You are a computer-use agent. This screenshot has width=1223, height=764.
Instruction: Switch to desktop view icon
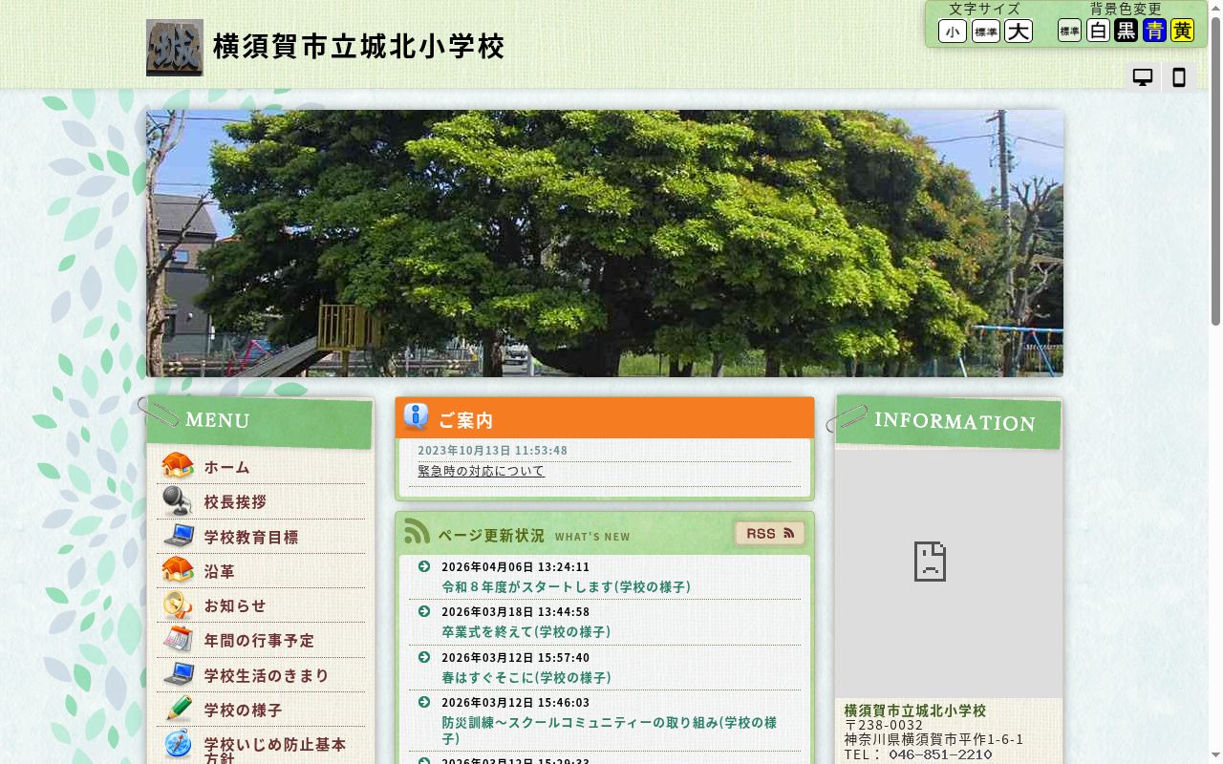[x=1143, y=77]
